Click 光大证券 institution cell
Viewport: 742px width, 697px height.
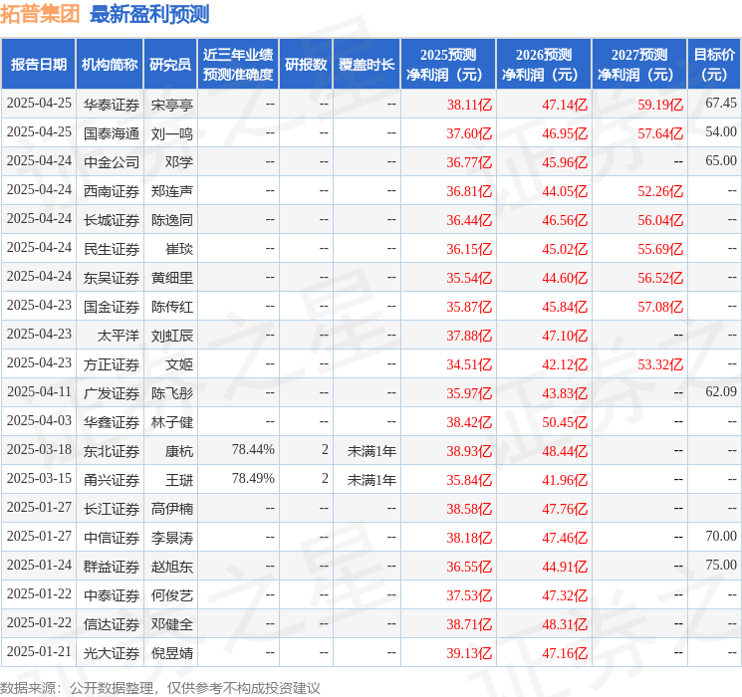[112, 653]
